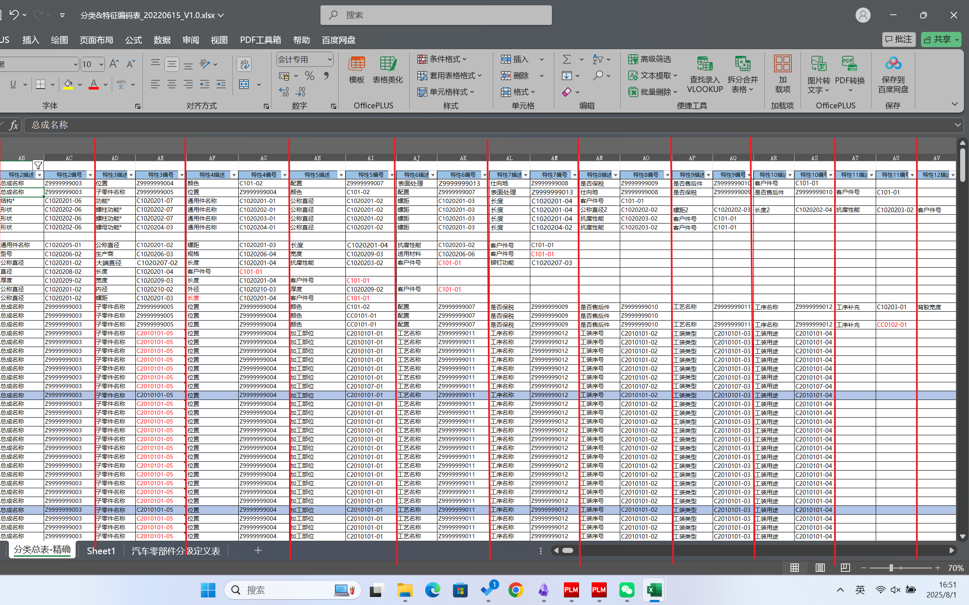Open find and select magnifier

tap(598, 76)
